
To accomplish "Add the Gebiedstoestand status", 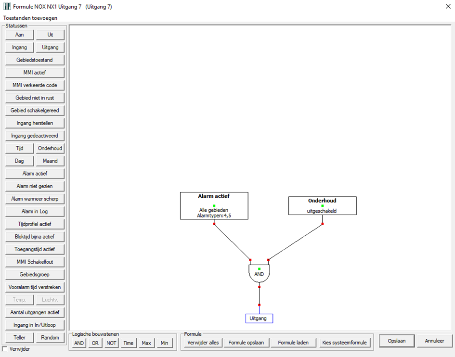I will 35,60.
